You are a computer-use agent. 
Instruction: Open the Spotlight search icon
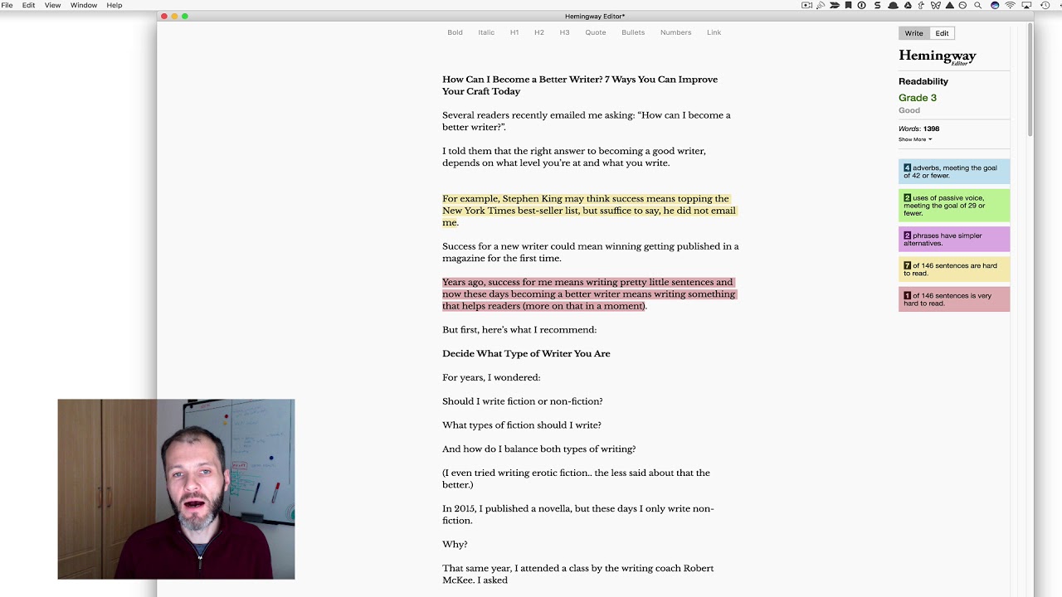click(x=978, y=5)
